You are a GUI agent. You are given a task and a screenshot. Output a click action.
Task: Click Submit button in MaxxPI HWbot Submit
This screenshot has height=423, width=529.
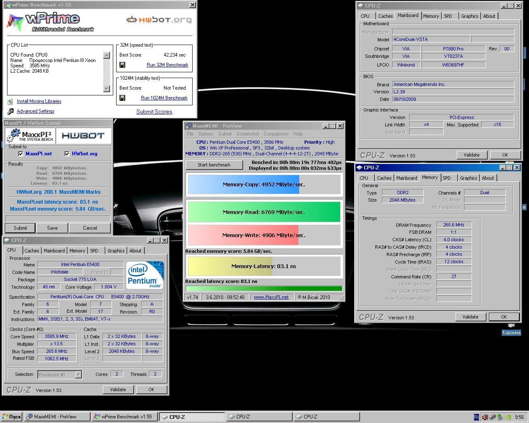[20, 228]
